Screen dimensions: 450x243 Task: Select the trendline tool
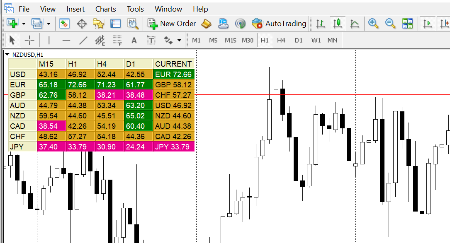(83, 41)
